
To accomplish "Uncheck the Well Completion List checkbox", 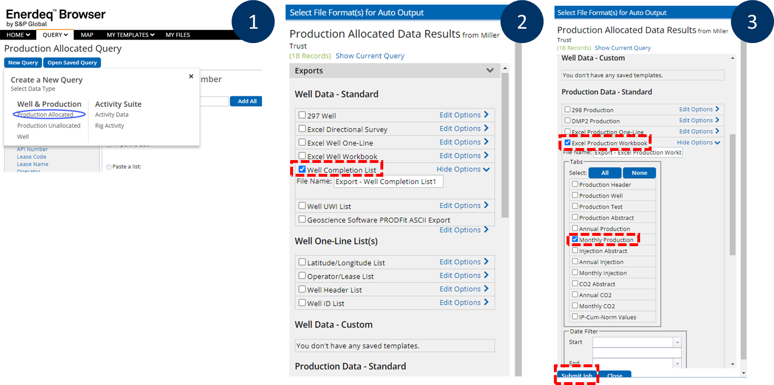I will (302, 169).
